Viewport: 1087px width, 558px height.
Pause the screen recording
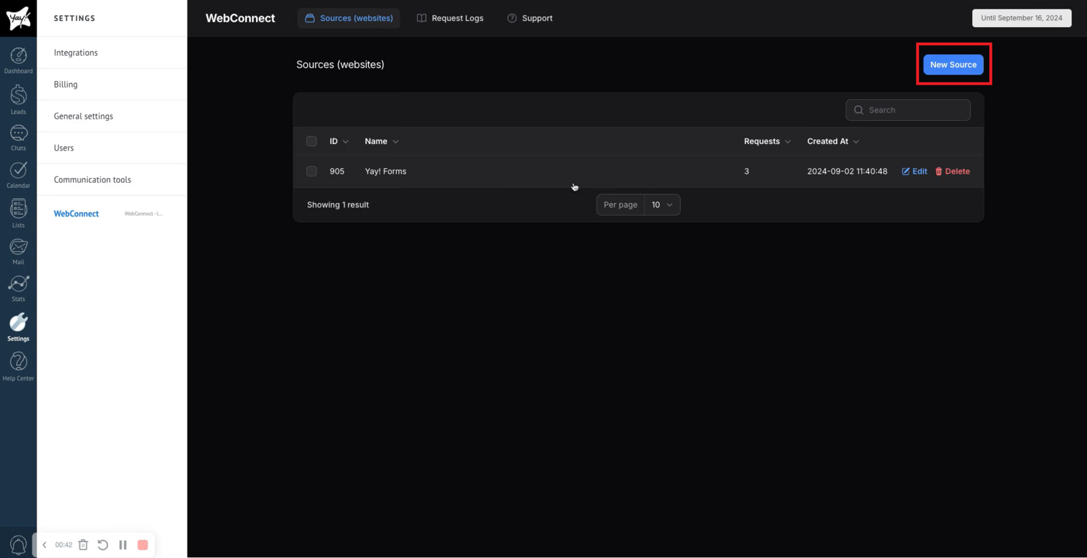click(123, 544)
